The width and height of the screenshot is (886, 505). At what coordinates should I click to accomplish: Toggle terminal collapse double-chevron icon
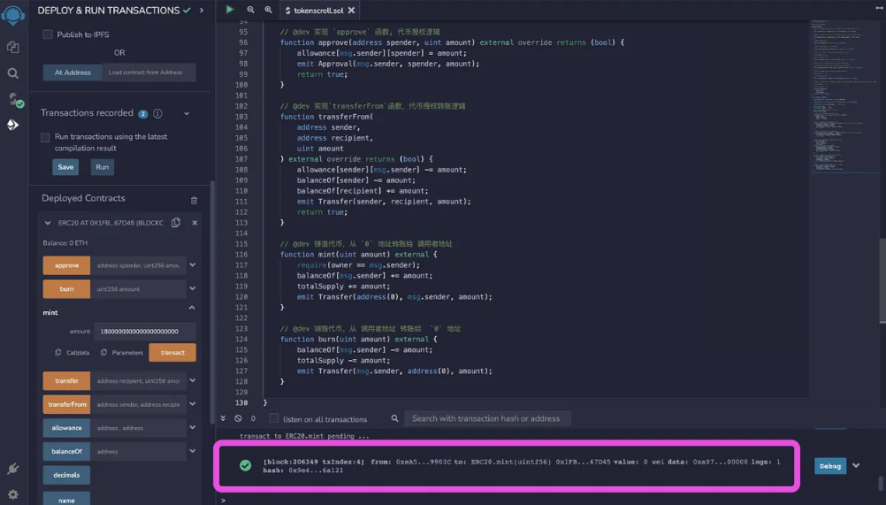pyautogui.click(x=223, y=418)
